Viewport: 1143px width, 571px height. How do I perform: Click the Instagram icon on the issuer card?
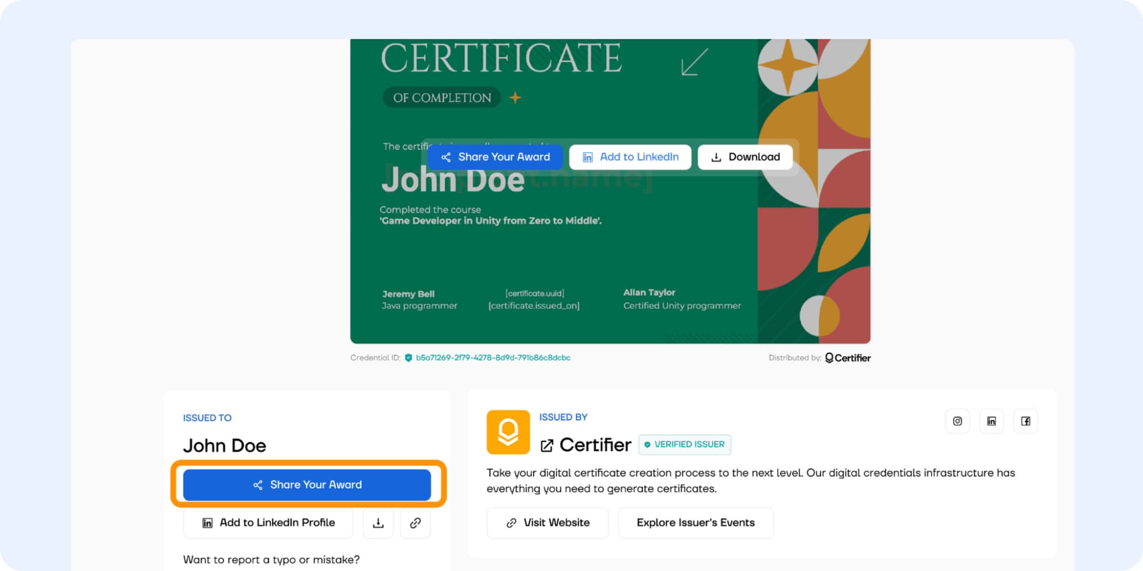(x=957, y=421)
